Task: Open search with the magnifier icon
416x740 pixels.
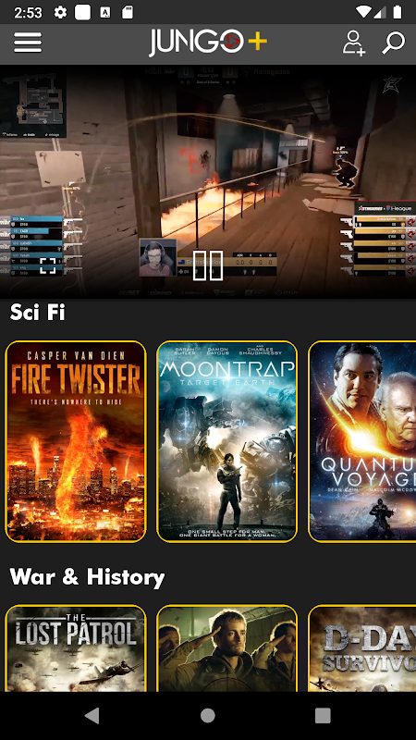Action: tap(394, 43)
